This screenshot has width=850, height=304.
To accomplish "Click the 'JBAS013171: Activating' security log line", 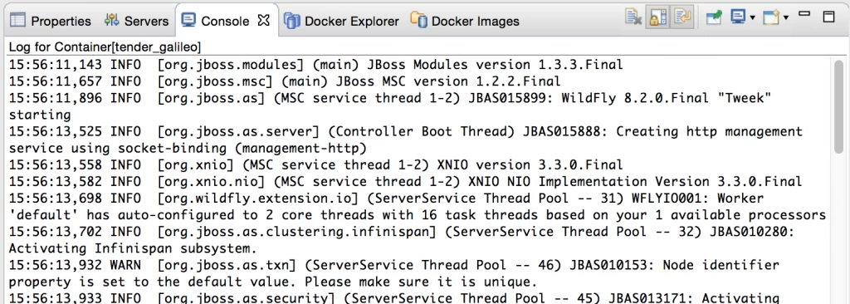I will click(394, 298).
